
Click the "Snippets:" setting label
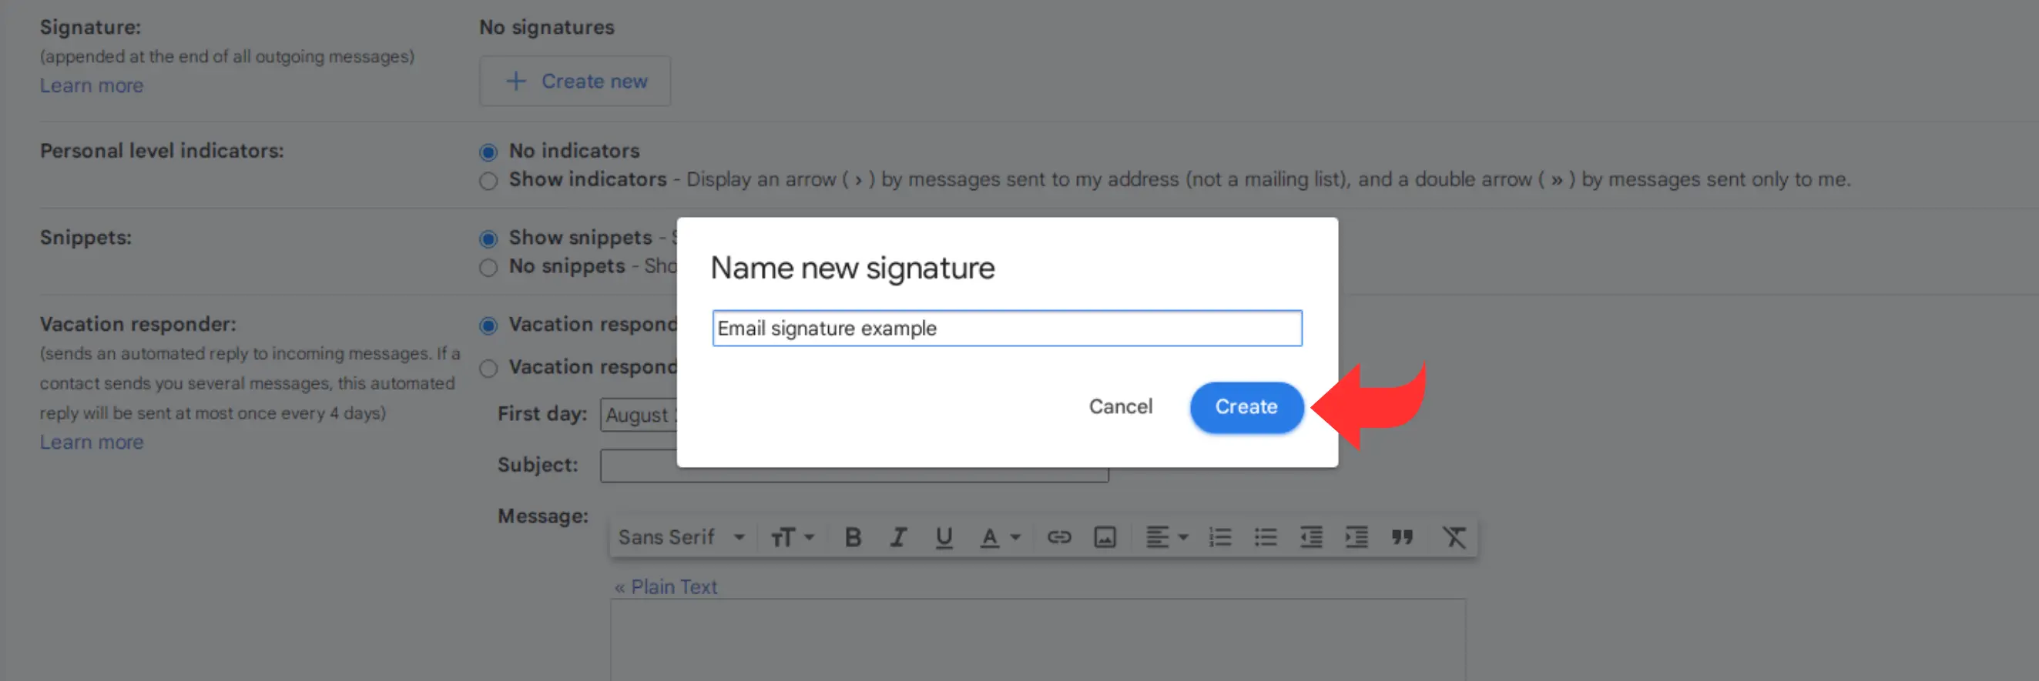coord(86,237)
